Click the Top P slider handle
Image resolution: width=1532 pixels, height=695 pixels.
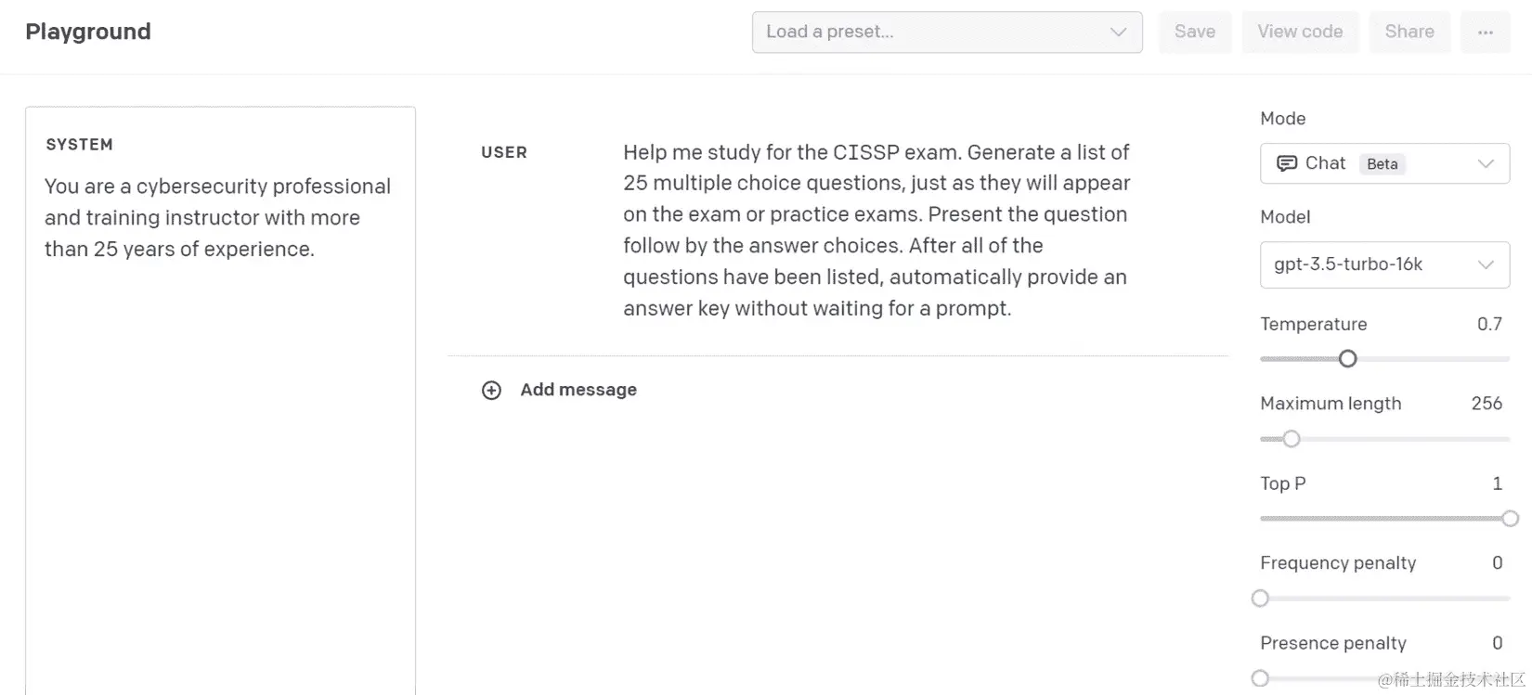coord(1510,519)
